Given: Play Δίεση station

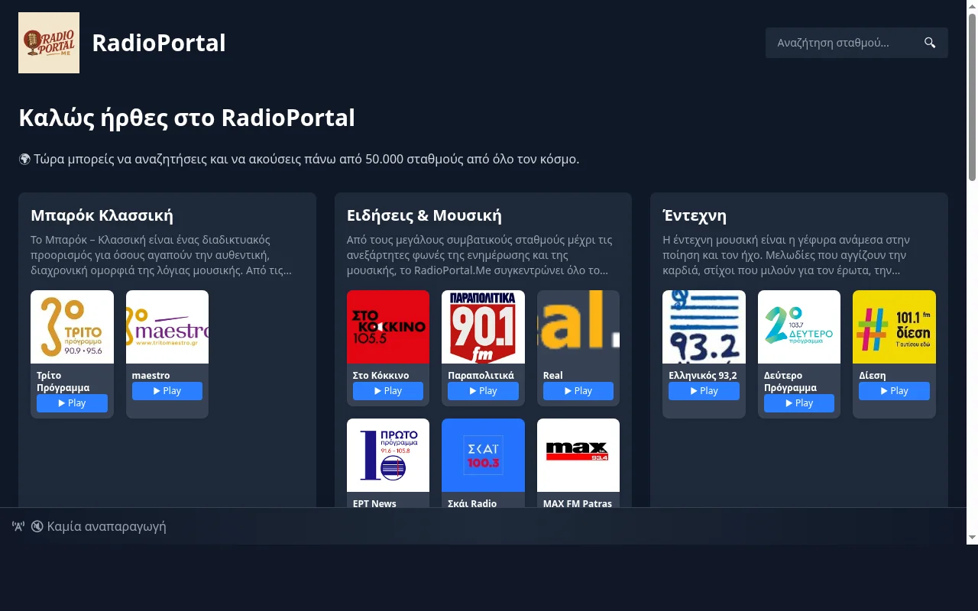Looking at the screenshot, I should [x=894, y=391].
